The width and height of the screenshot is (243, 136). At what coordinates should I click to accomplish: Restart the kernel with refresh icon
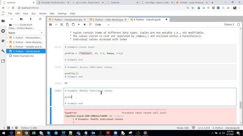click(90, 25)
